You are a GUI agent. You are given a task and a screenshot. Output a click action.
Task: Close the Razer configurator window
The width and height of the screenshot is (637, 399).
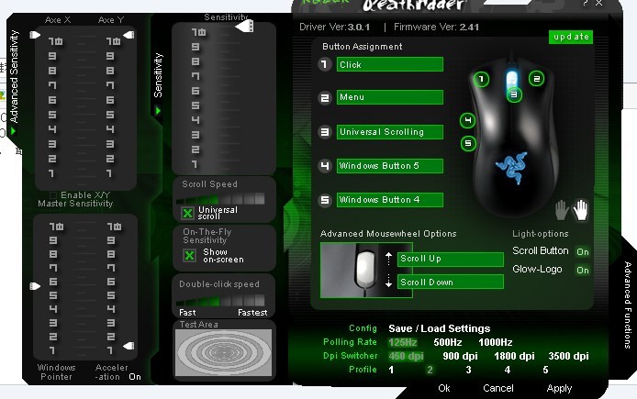pyautogui.click(x=598, y=4)
